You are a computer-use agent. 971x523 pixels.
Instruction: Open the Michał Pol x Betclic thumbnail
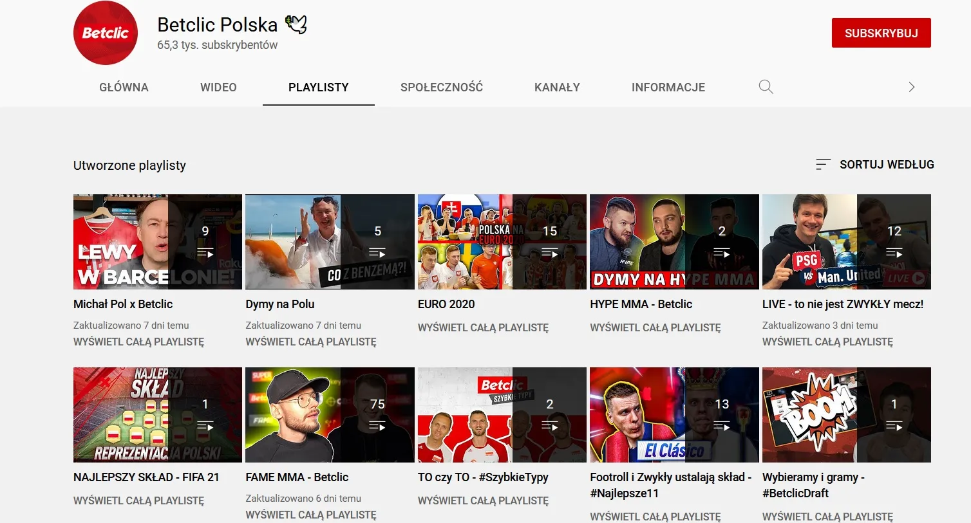tap(158, 242)
